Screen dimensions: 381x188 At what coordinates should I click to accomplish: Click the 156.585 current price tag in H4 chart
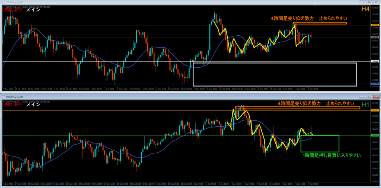pos(374,38)
